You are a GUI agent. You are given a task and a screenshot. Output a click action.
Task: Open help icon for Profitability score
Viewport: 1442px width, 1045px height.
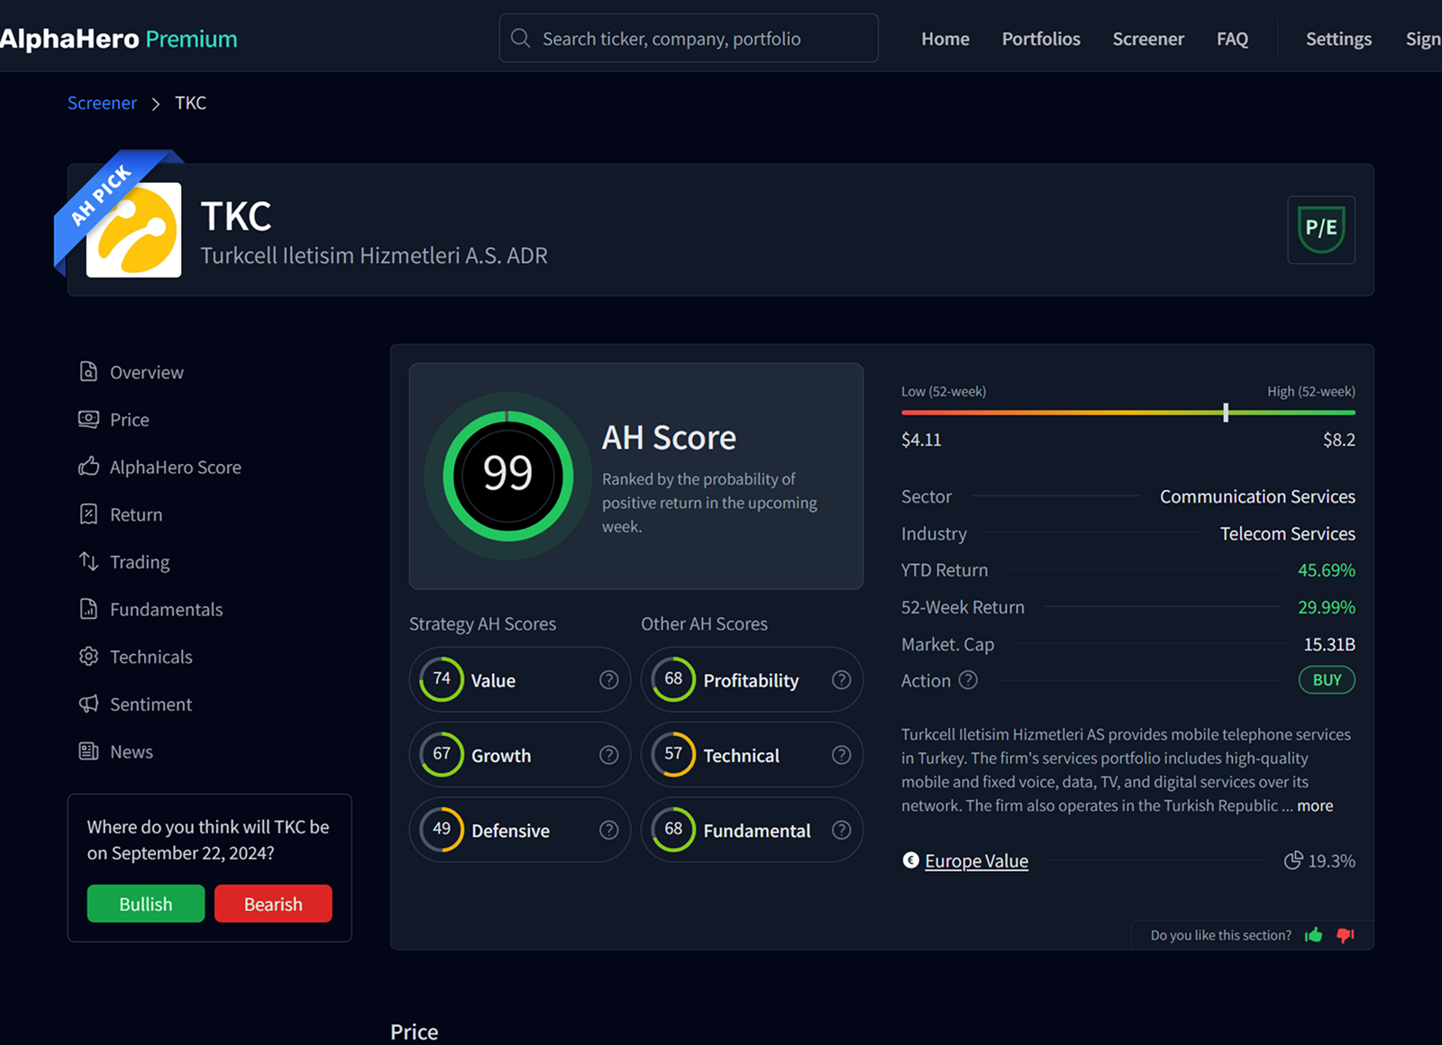(x=841, y=680)
